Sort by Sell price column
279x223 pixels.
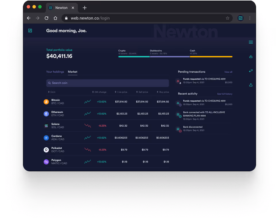pyautogui.click(x=142, y=92)
